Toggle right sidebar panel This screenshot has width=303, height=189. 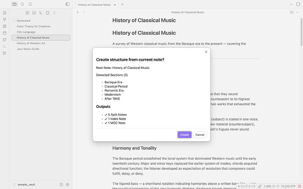click(298, 4)
